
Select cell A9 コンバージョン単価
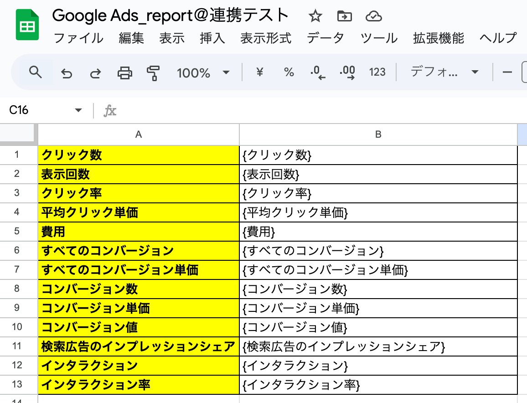[139, 308]
